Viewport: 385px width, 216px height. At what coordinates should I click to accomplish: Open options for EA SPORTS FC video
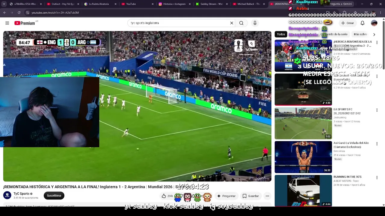point(377,110)
